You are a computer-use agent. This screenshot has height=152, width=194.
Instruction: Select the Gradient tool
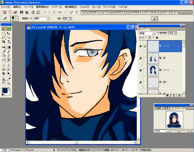click(9, 47)
